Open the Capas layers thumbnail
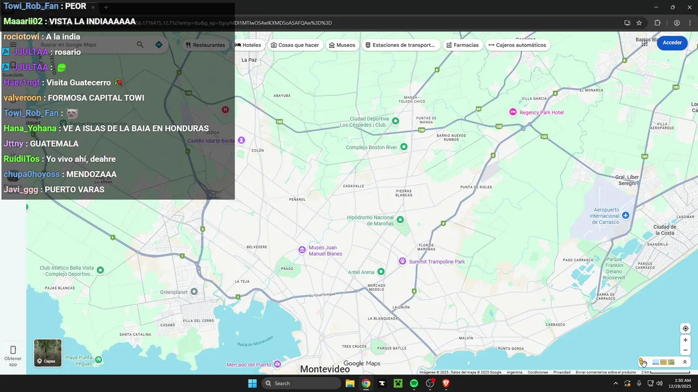The height and width of the screenshot is (392, 698). pyautogui.click(x=48, y=353)
